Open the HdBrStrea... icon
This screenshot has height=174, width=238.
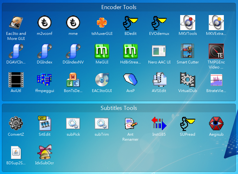130,51
